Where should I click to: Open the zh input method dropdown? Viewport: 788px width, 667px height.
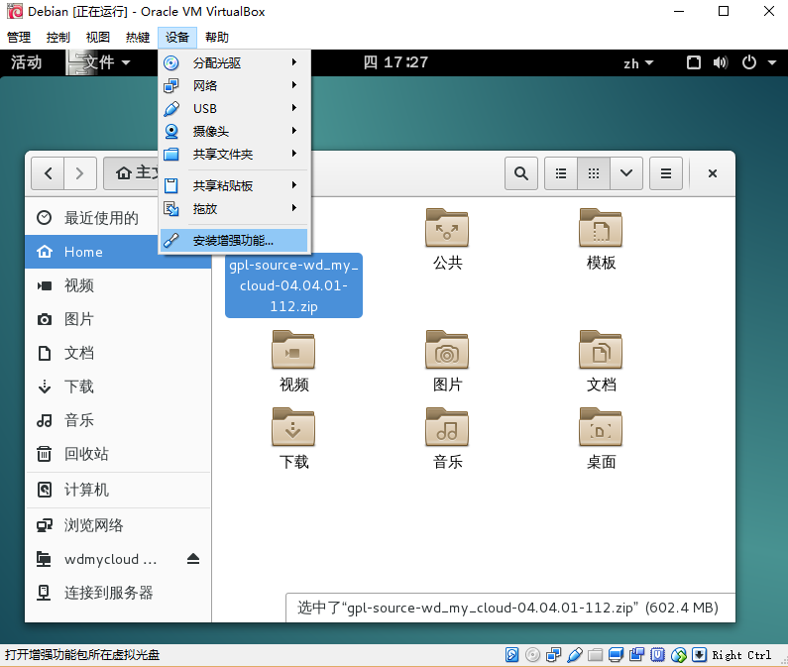point(638,63)
